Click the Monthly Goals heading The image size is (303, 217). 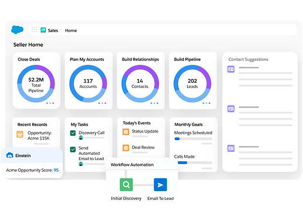pyautogui.click(x=188, y=124)
